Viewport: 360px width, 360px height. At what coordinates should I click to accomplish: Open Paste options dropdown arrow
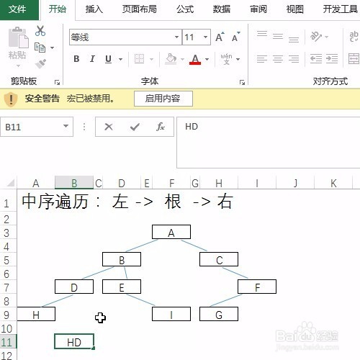18,66
